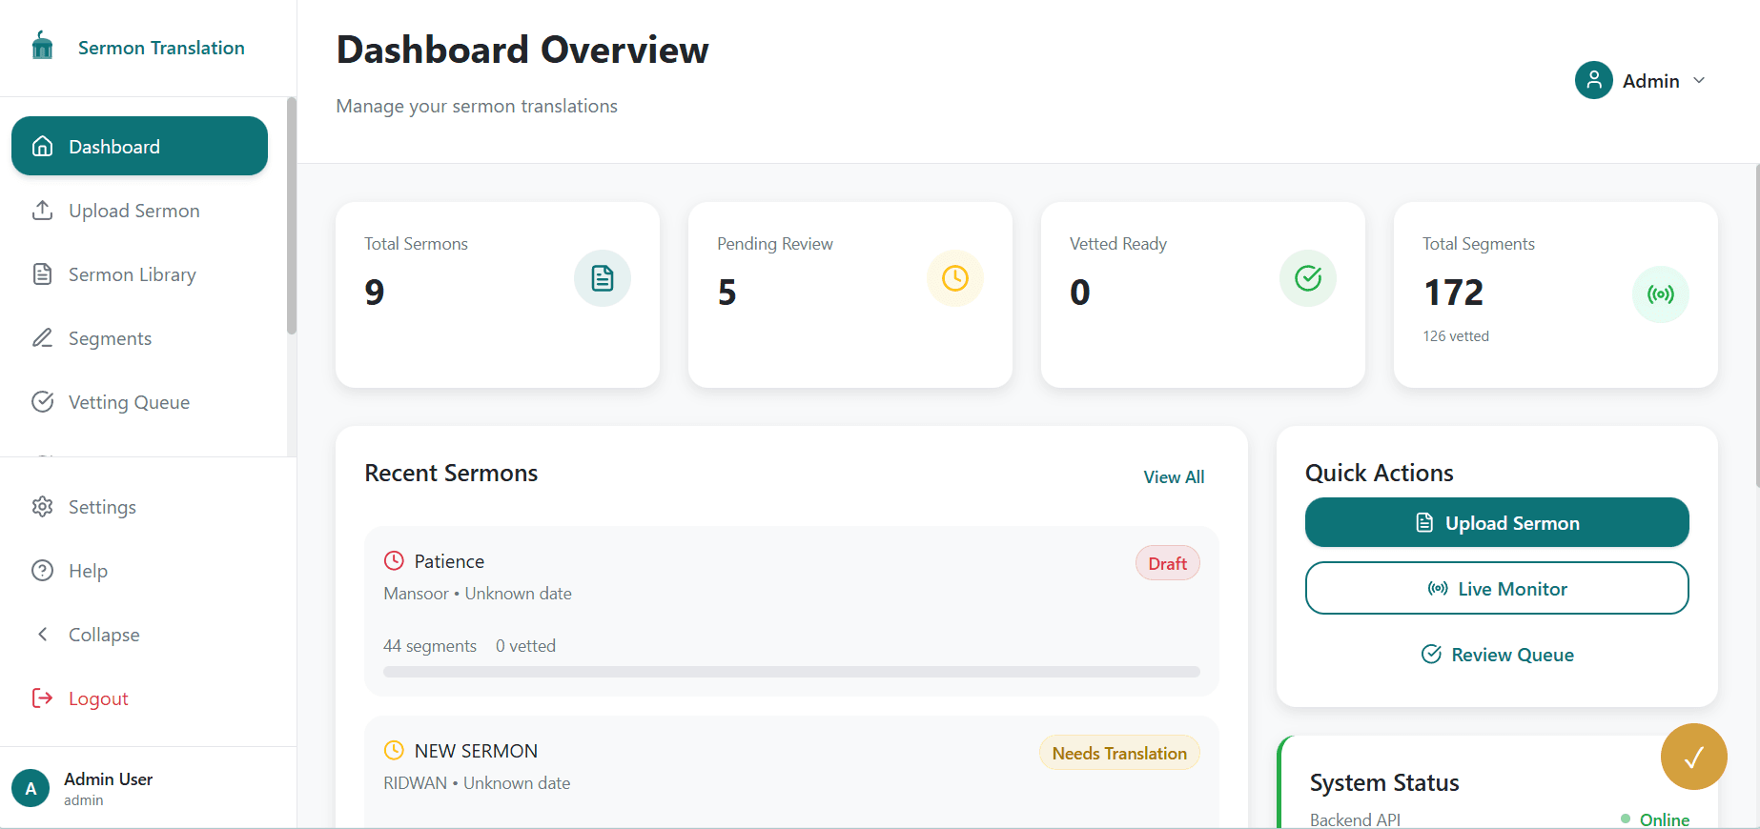Click the red clock icon beside Patience

(x=394, y=561)
